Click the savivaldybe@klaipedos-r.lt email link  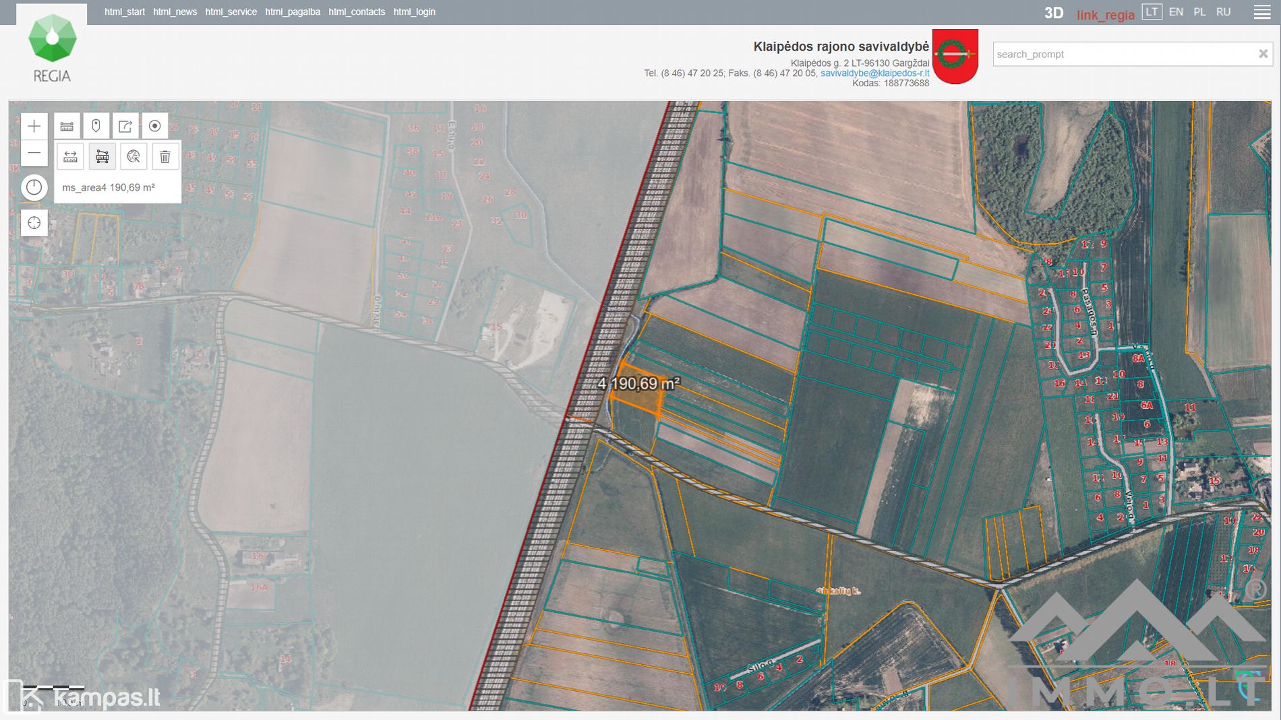(874, 73)
